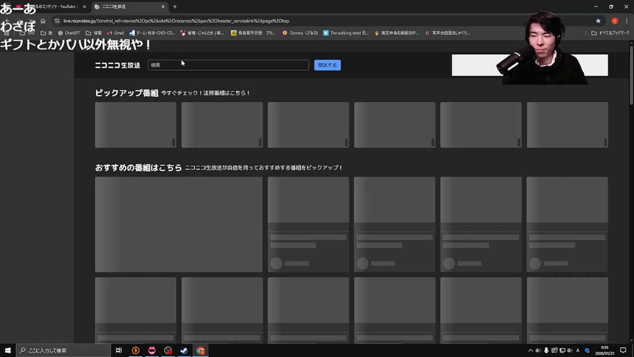
Task: Select the ニコニコ生放送 browser tab
Action: pos(129,6)
